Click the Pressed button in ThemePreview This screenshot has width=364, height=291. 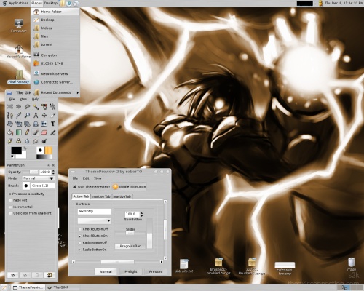coord(156,271)
